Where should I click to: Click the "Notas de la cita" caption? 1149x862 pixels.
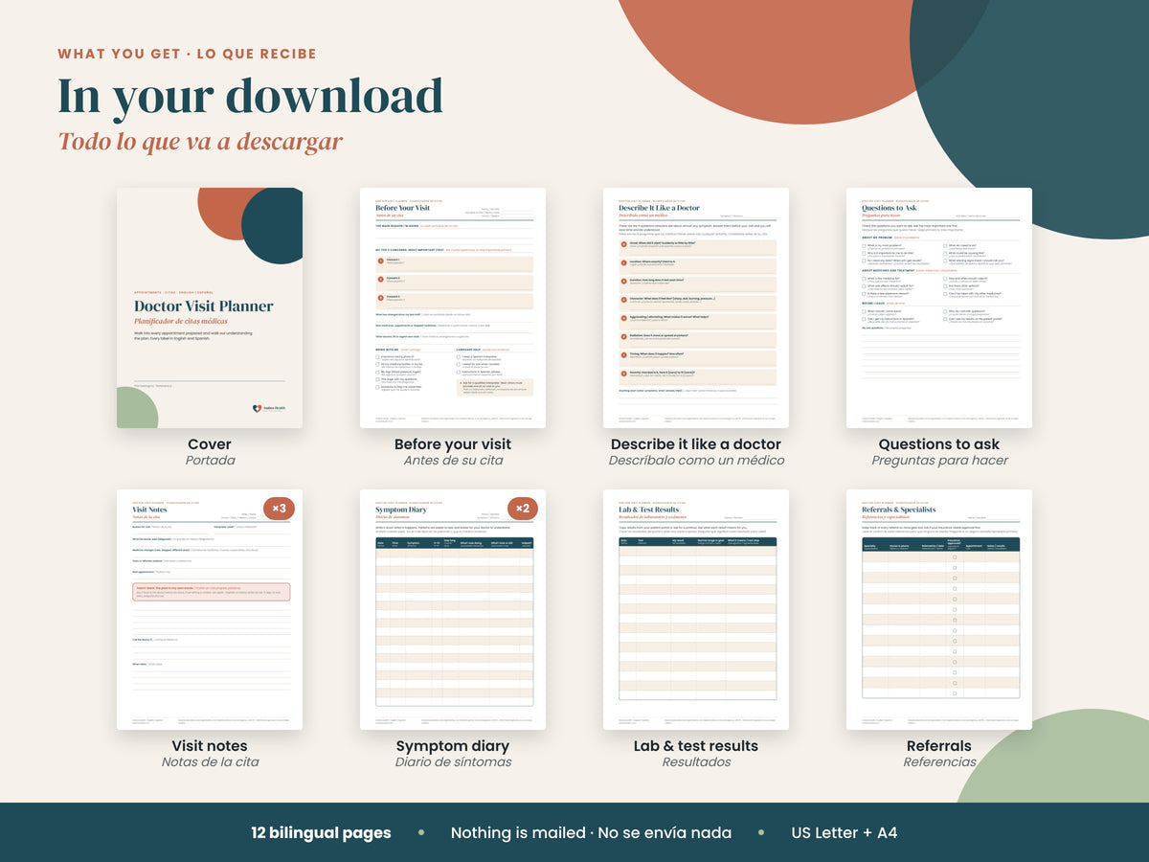[210, 762]
